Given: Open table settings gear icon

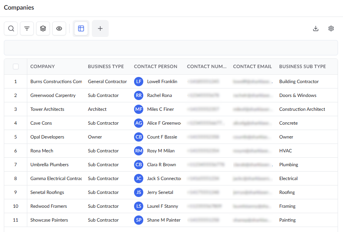Looking at the screenshot, I should (x=331, y=28).
